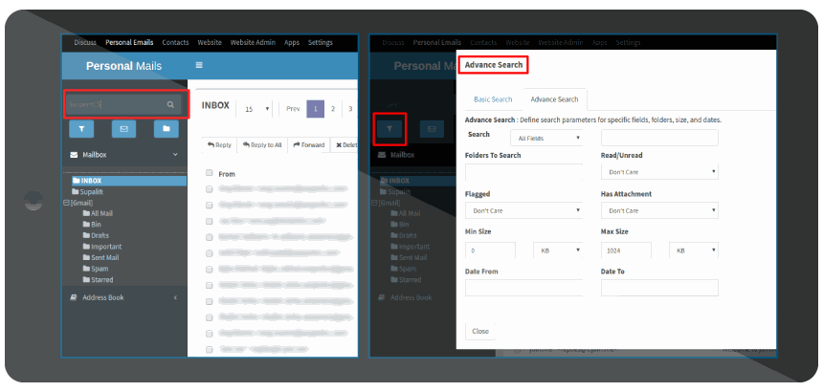Open the Min Size KB unit dropdown

click(x=558, y=250)
